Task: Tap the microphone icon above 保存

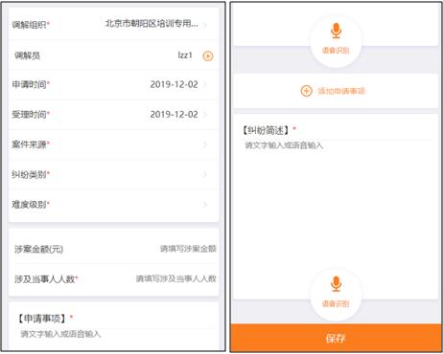Action: [x=336, y=284]
